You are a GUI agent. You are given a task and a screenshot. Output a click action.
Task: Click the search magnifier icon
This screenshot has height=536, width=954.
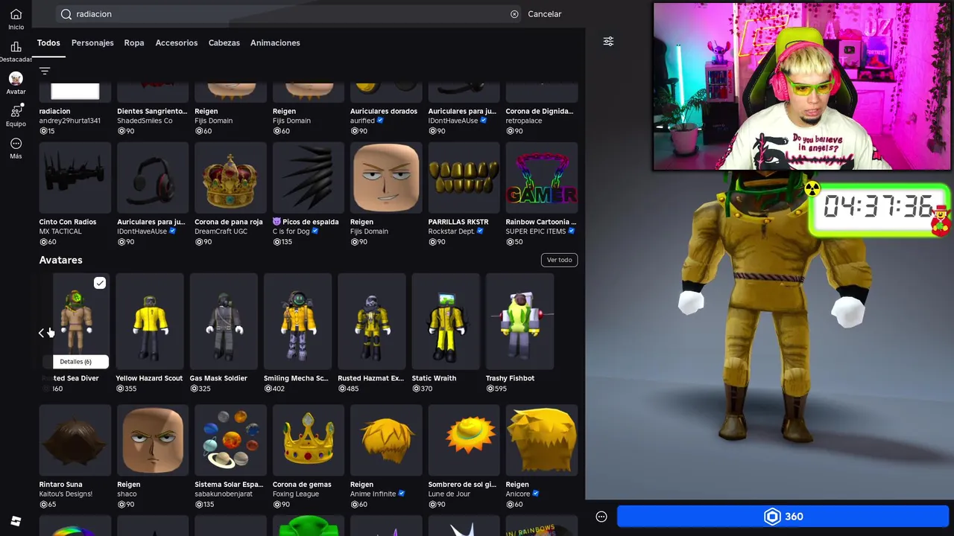click(66, 14)
